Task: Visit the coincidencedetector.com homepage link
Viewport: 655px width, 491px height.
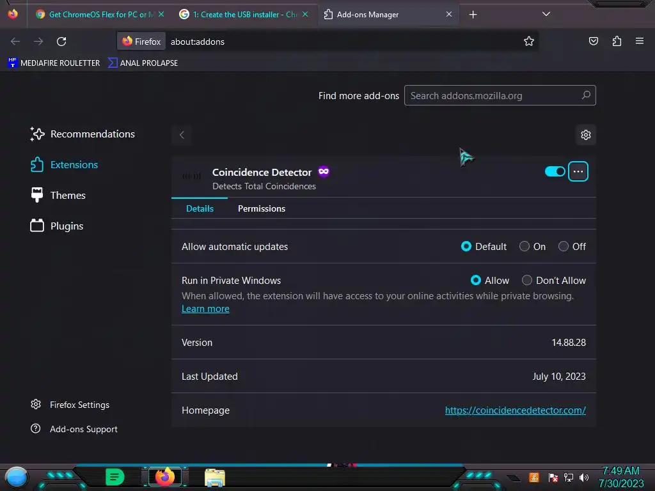Action: pyautogui.click(x=515, y=410)
